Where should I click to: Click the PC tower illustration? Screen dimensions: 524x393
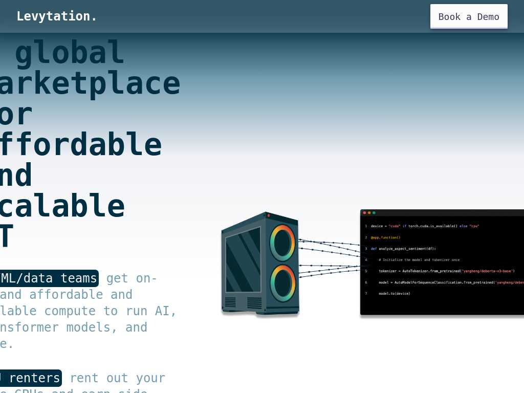point(260,264)
